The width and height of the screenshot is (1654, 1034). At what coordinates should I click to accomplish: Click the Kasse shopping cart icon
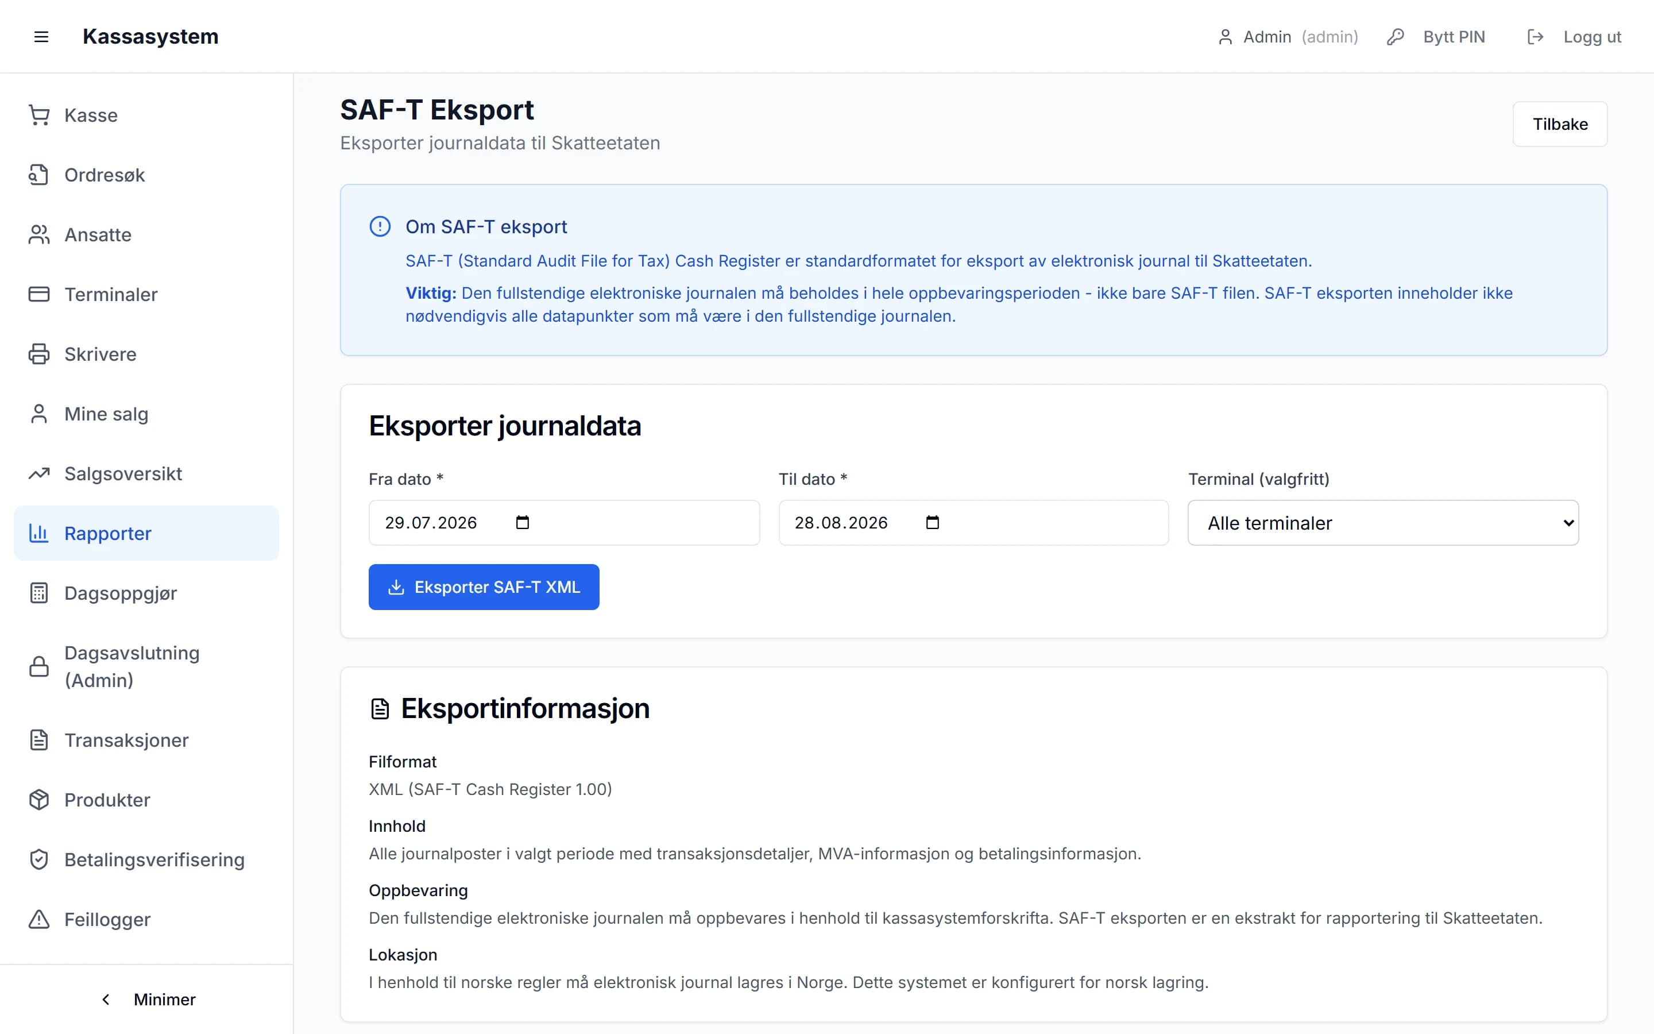click(39, 115)
